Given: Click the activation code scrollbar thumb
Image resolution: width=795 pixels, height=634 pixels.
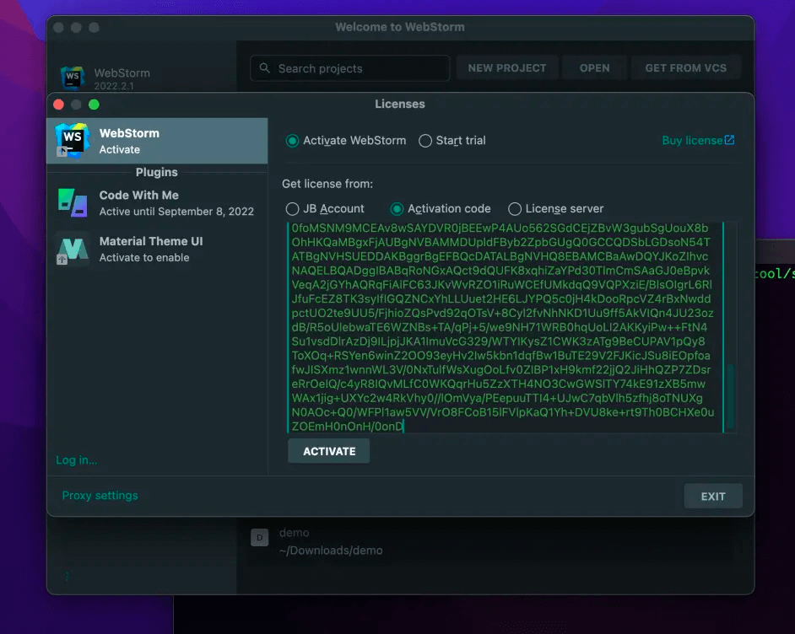Looking at the screenshot, I should pyautogui.click(x=731, y=396).
